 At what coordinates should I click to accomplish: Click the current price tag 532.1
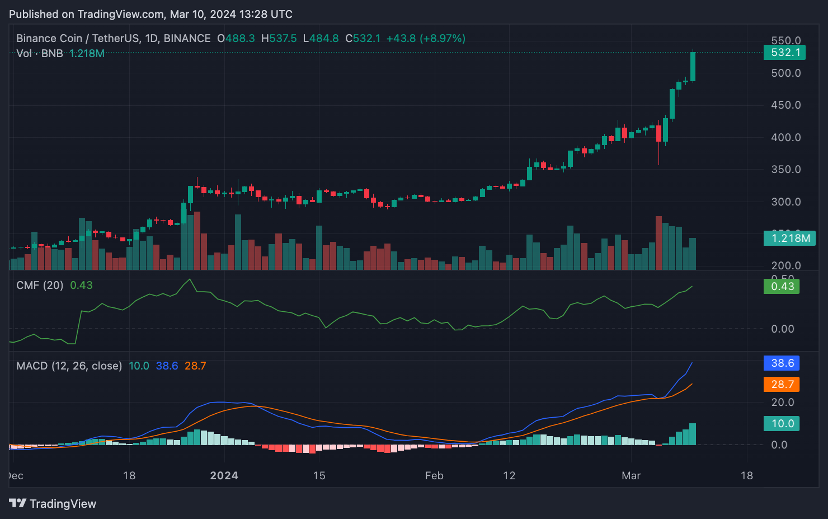[784, 53]
